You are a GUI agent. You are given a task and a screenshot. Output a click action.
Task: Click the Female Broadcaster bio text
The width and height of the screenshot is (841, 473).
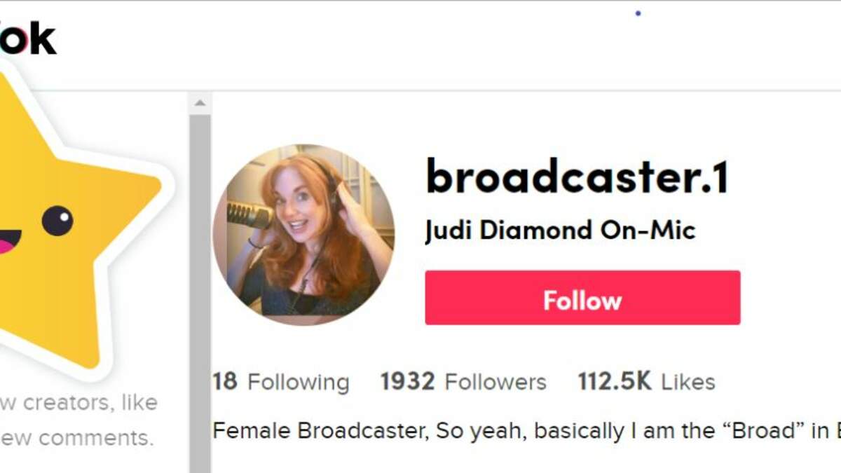[526, 430]
